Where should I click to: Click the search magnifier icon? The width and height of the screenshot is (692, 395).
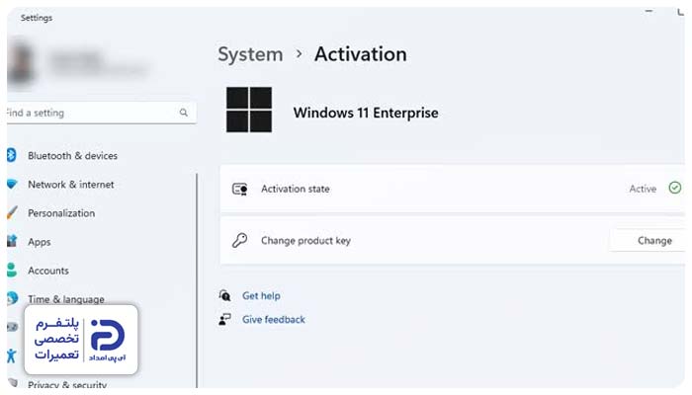tap(184, 113)
